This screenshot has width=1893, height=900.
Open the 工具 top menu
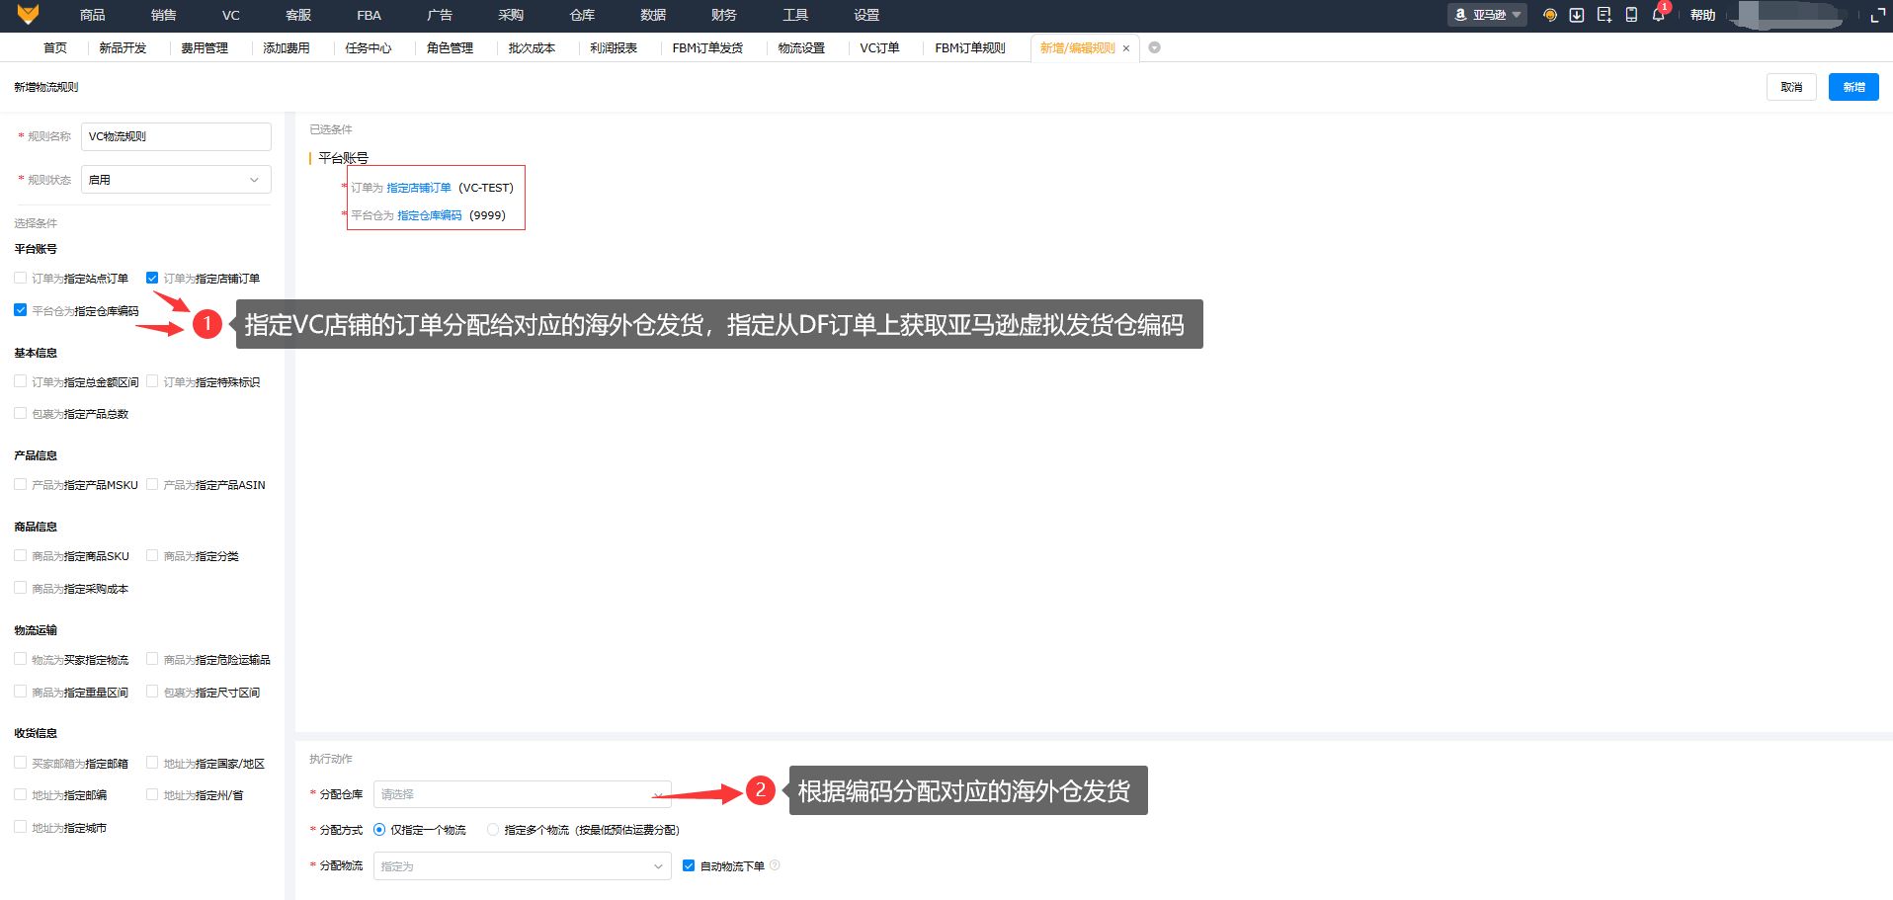tap(795, 15)
